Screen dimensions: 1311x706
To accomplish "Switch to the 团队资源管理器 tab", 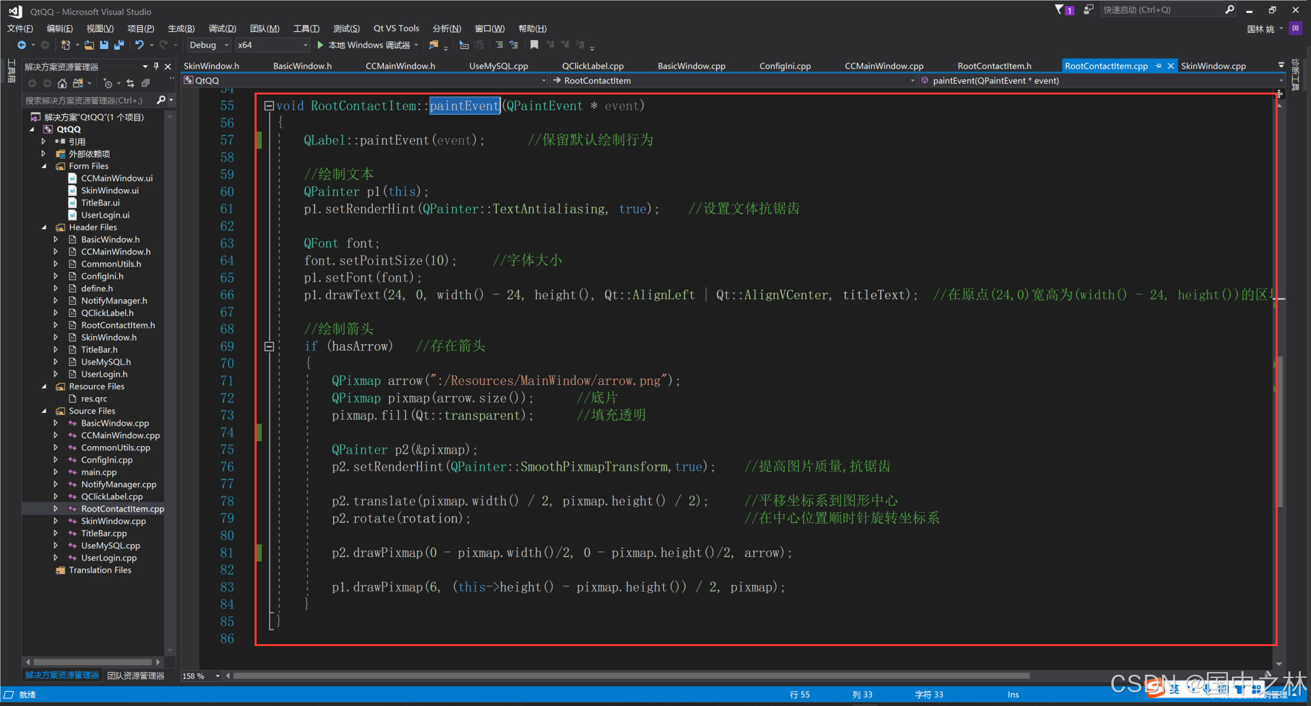I will coord(135,675).
